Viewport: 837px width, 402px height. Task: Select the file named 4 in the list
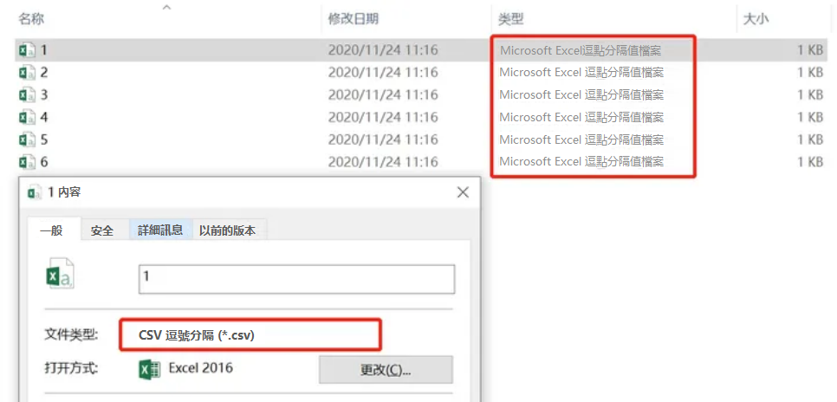(x=44, y=117)
